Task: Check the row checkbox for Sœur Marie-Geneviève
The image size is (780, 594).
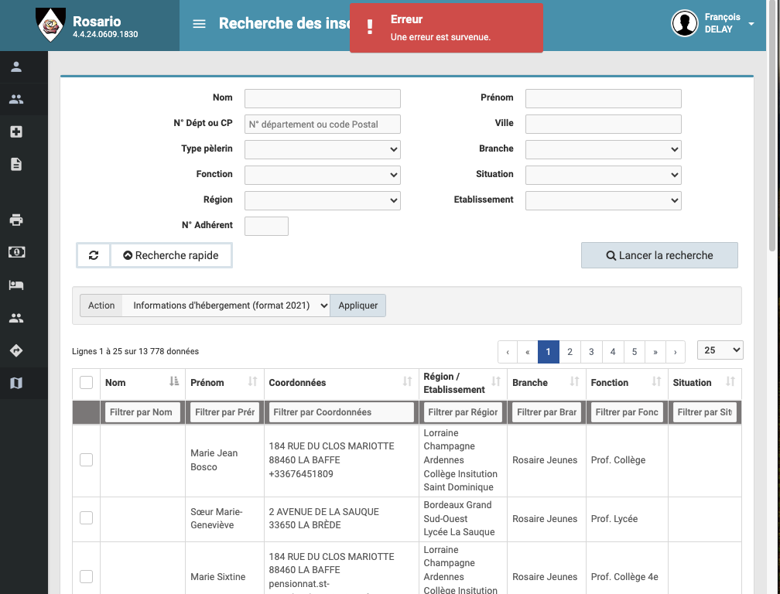Action: click(x=86, y=519)
